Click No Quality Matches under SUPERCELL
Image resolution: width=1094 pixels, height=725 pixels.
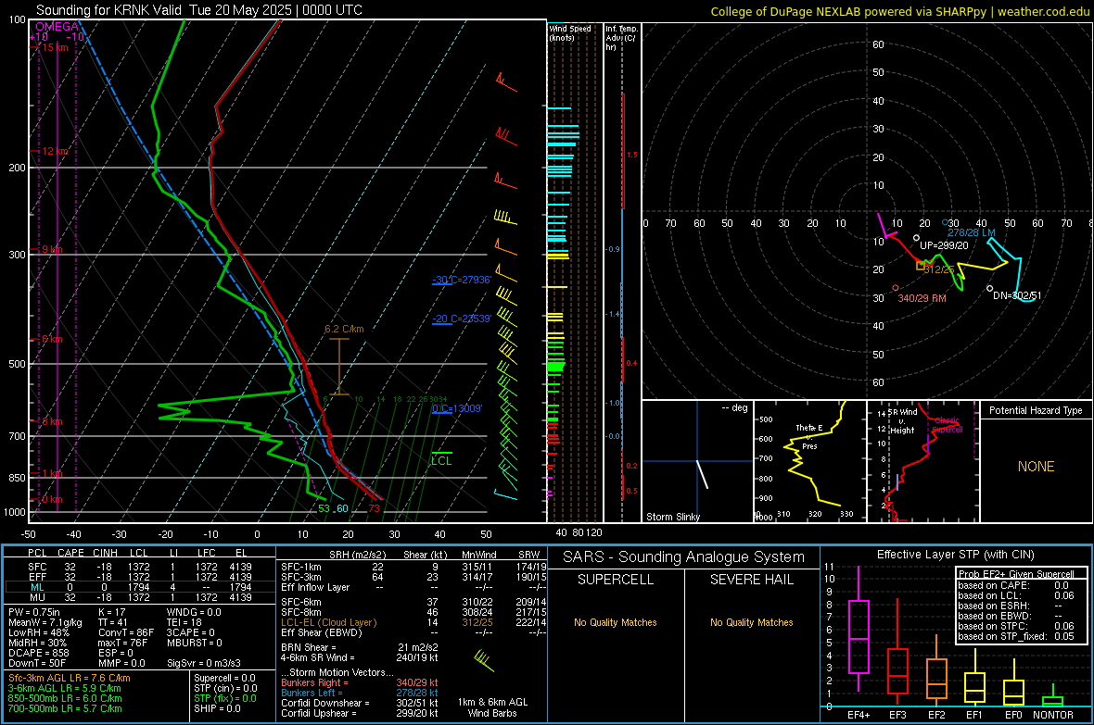616,622
